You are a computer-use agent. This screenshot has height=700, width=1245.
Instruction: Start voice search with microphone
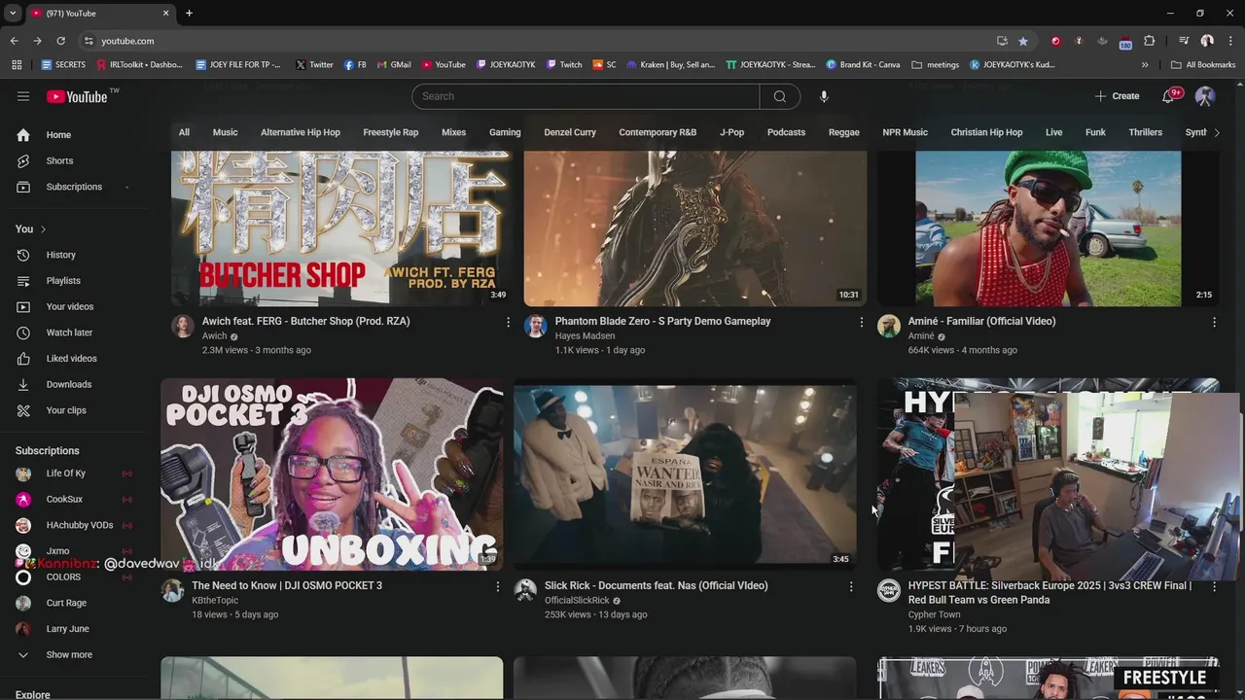point(824,96)
